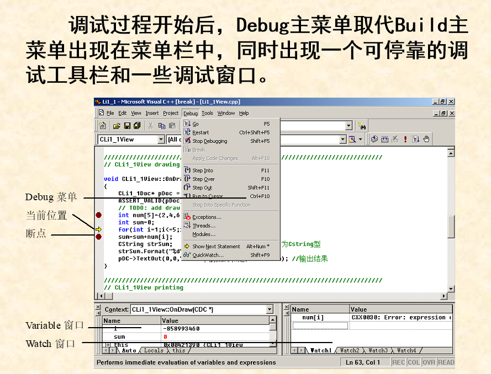Image resolution: width=491 pixels, height=374 pixels.
Task: Choose Restart in the Debug menu
Action: click(x=231, y=132)
